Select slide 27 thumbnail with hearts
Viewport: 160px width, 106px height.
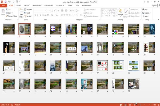click(102, 66)
